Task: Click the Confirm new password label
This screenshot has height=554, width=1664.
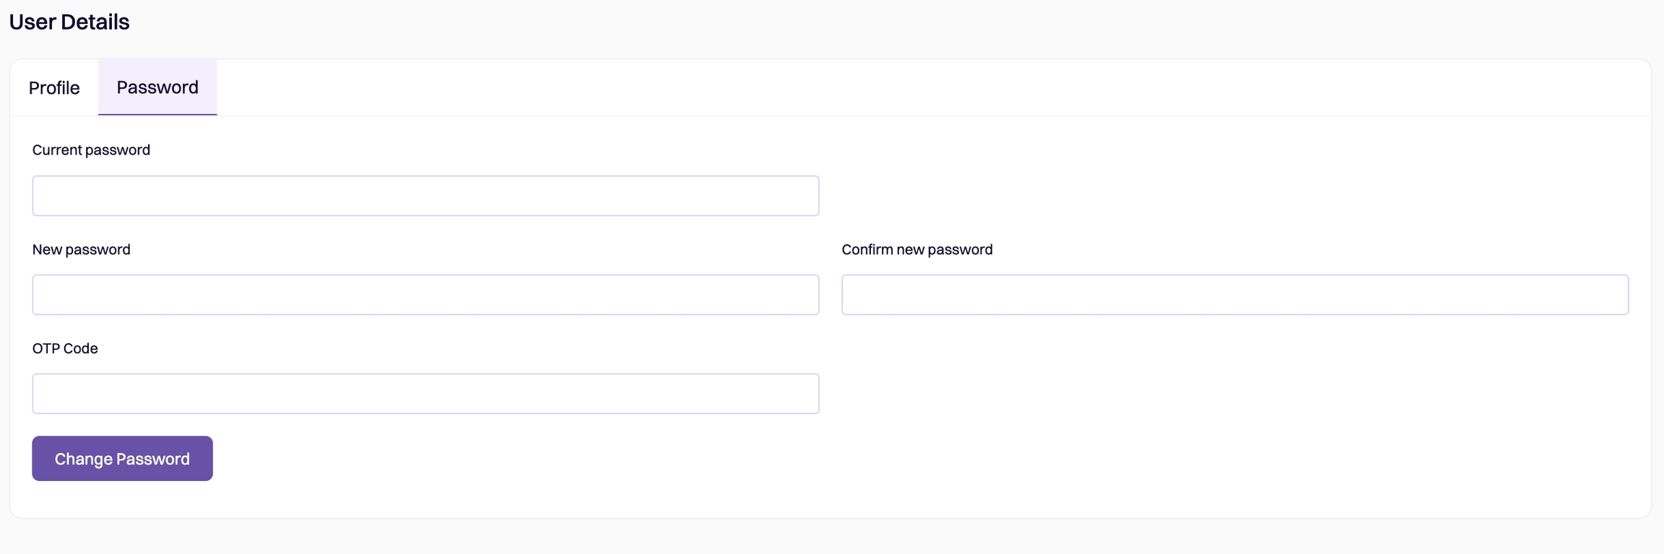Action: pyautogui.click(x=916, y=249)
